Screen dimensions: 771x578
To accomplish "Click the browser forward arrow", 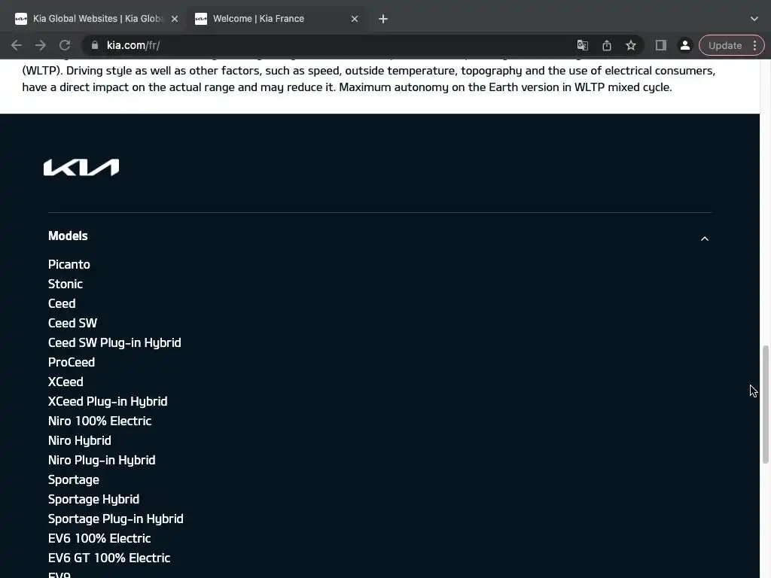I will click(41, 45).
